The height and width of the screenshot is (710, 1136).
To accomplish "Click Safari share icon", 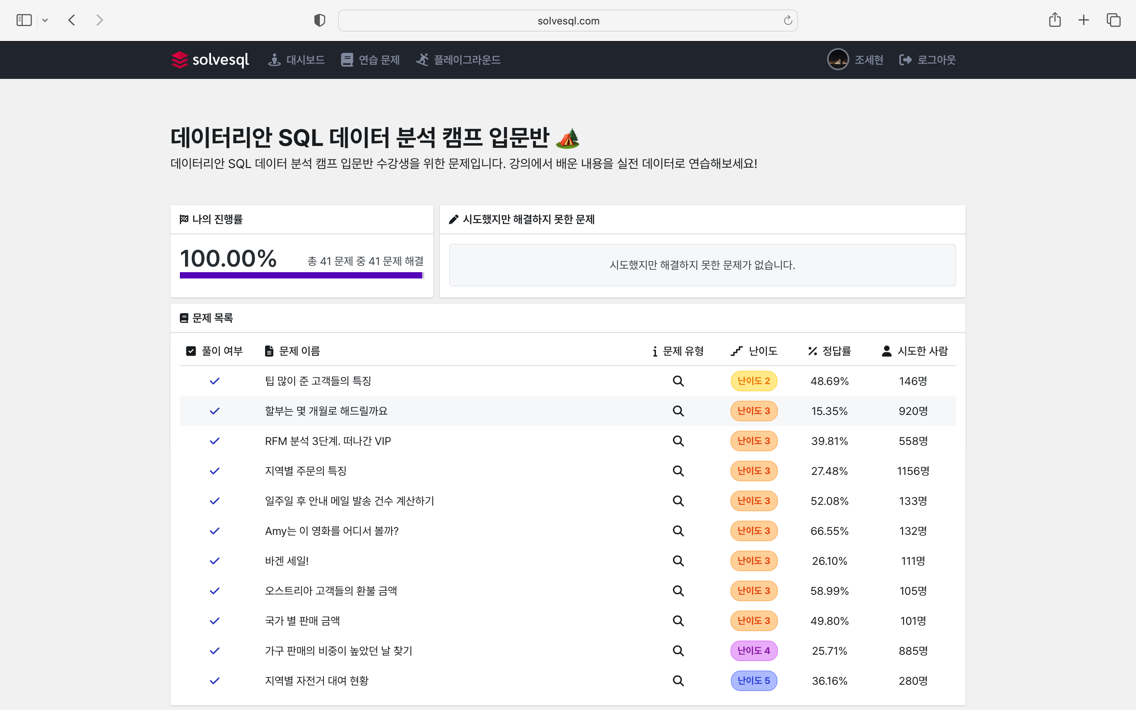I will [x=1054, y=20].
